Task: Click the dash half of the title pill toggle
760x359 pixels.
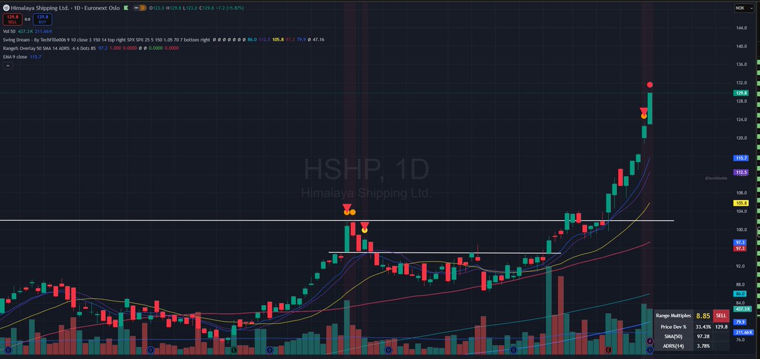Action: click(x=136, y=7)
